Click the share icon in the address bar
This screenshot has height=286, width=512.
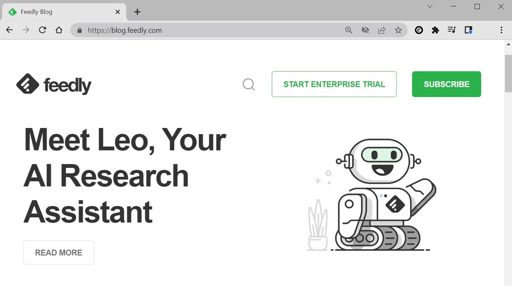pos(382,30)
